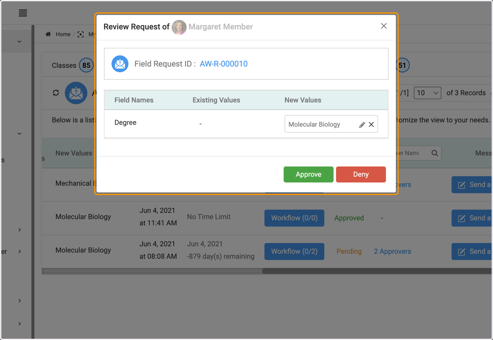The height and width of the screenshot is (340, 493).
Task: Click the search magnifier icon in table header
Action: tap(435, 153)
